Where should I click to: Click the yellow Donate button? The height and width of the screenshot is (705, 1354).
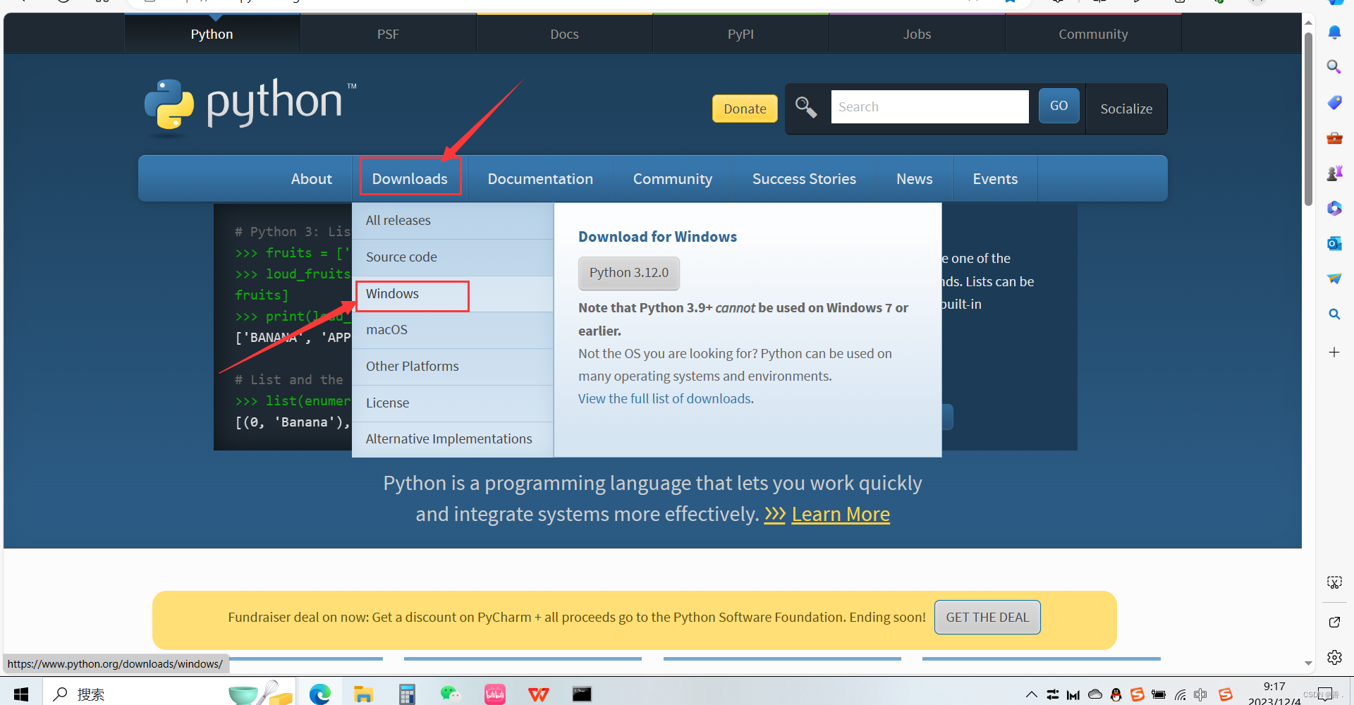click(745, 109)
